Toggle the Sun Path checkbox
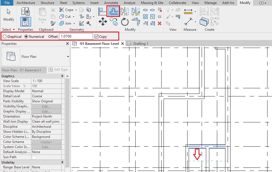Viewport: 272px width, 172px height. click(34, 157)
